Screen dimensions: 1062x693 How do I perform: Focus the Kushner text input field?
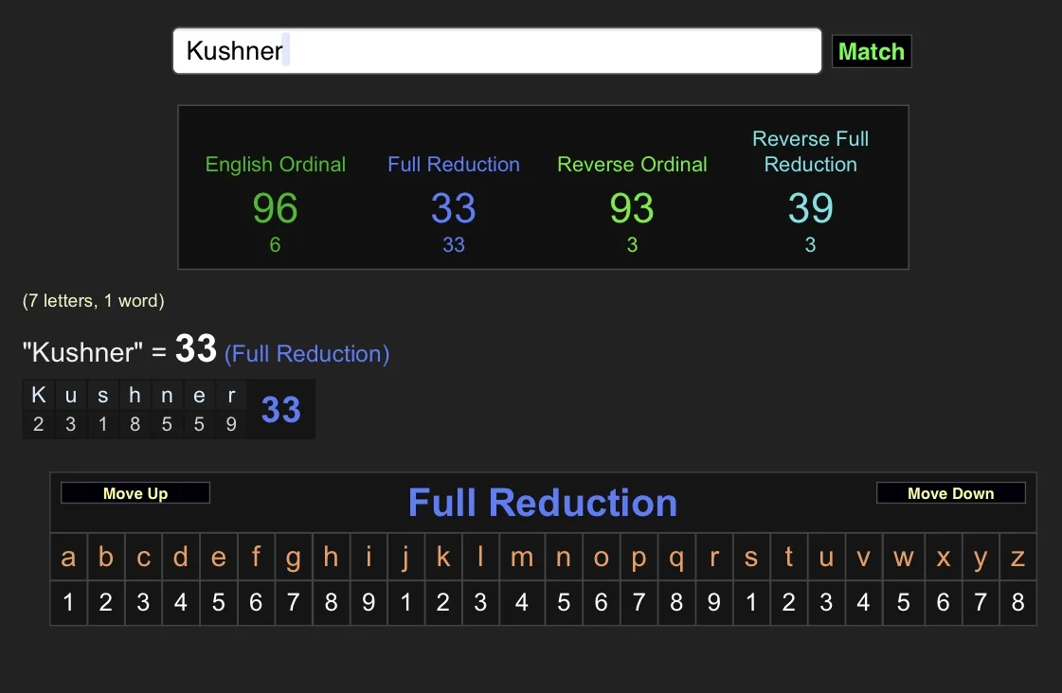point(497,51)
